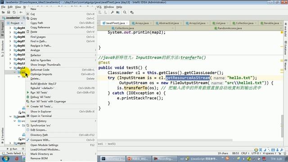Expand the day07 module node
Viewport: 288px width, 162px height.
[x=10, y=41]
